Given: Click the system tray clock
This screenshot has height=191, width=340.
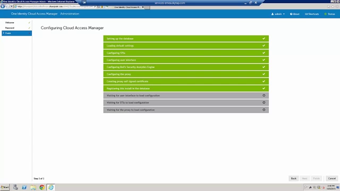Looking at the screenshot, I should coord(330,187).
